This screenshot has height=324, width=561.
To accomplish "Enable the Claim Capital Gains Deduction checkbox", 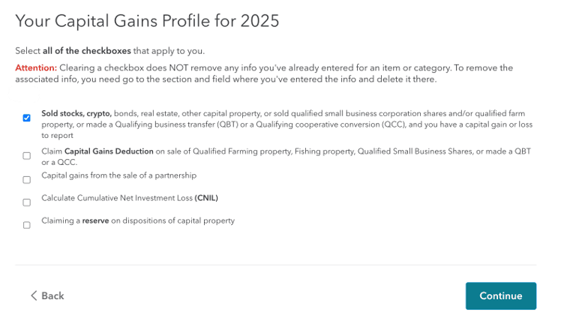I will (x=26, y=156).
